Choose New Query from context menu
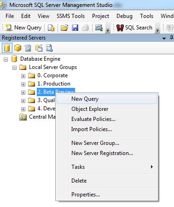The height and width of the screenshot is (207, 174). (107, 99)
